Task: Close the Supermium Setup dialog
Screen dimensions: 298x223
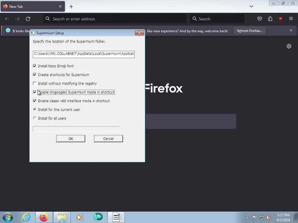Action: (x=139, y=33)
